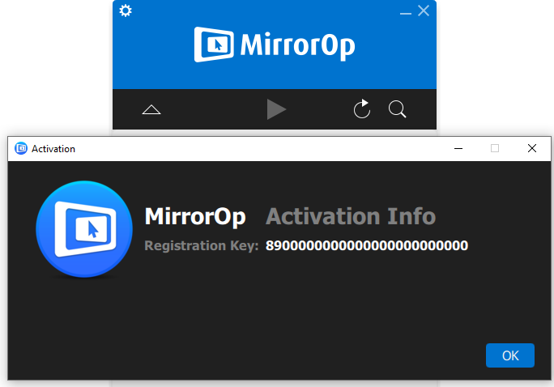The height and width of the screenshot is (387, 554).
Task: Click the large round MirrorOp app icon
Action: (x=84, y=229)
